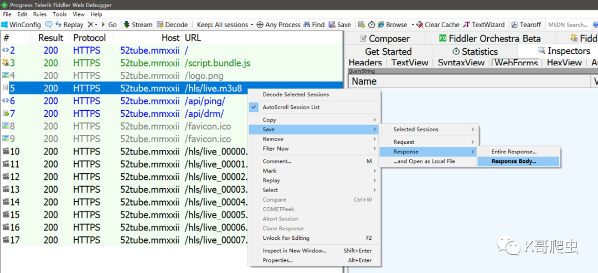Screen dimensions: 598x273
Task: Open Keep: All sessions dropdown
Action: tap(225, 25)
